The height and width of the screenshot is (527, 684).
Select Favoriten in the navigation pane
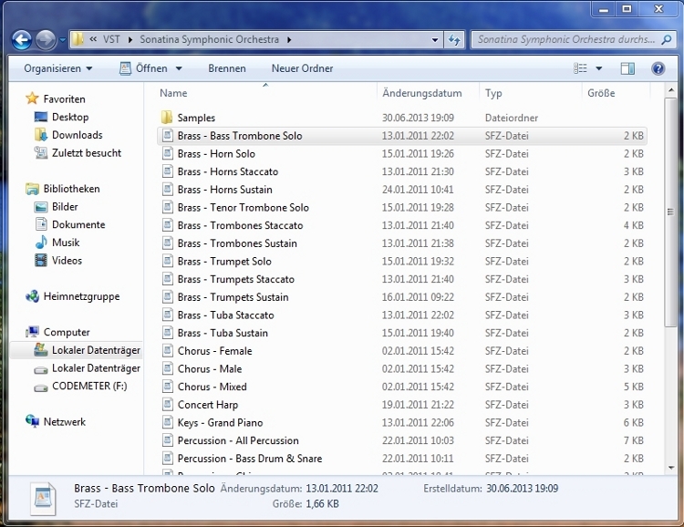64,99
